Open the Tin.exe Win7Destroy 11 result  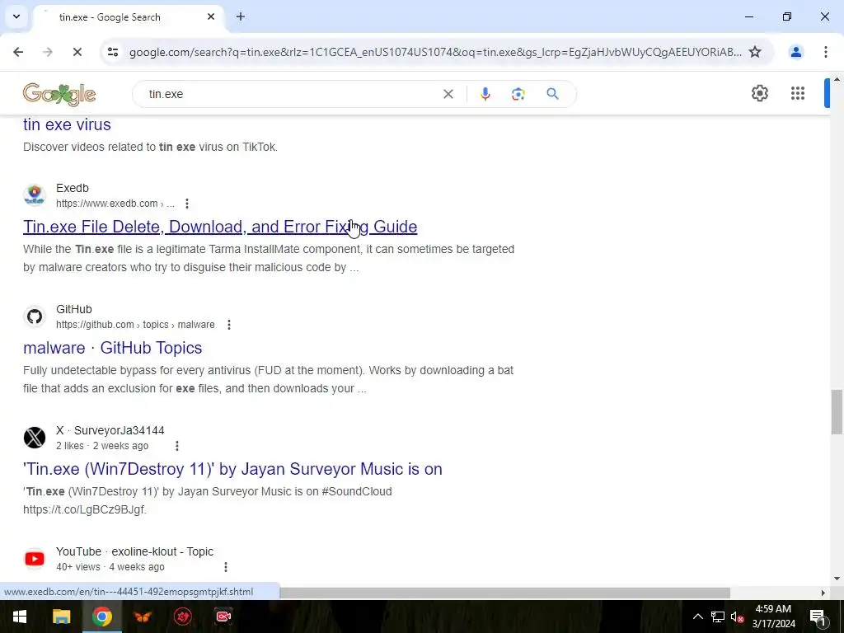tap(232, 469)
